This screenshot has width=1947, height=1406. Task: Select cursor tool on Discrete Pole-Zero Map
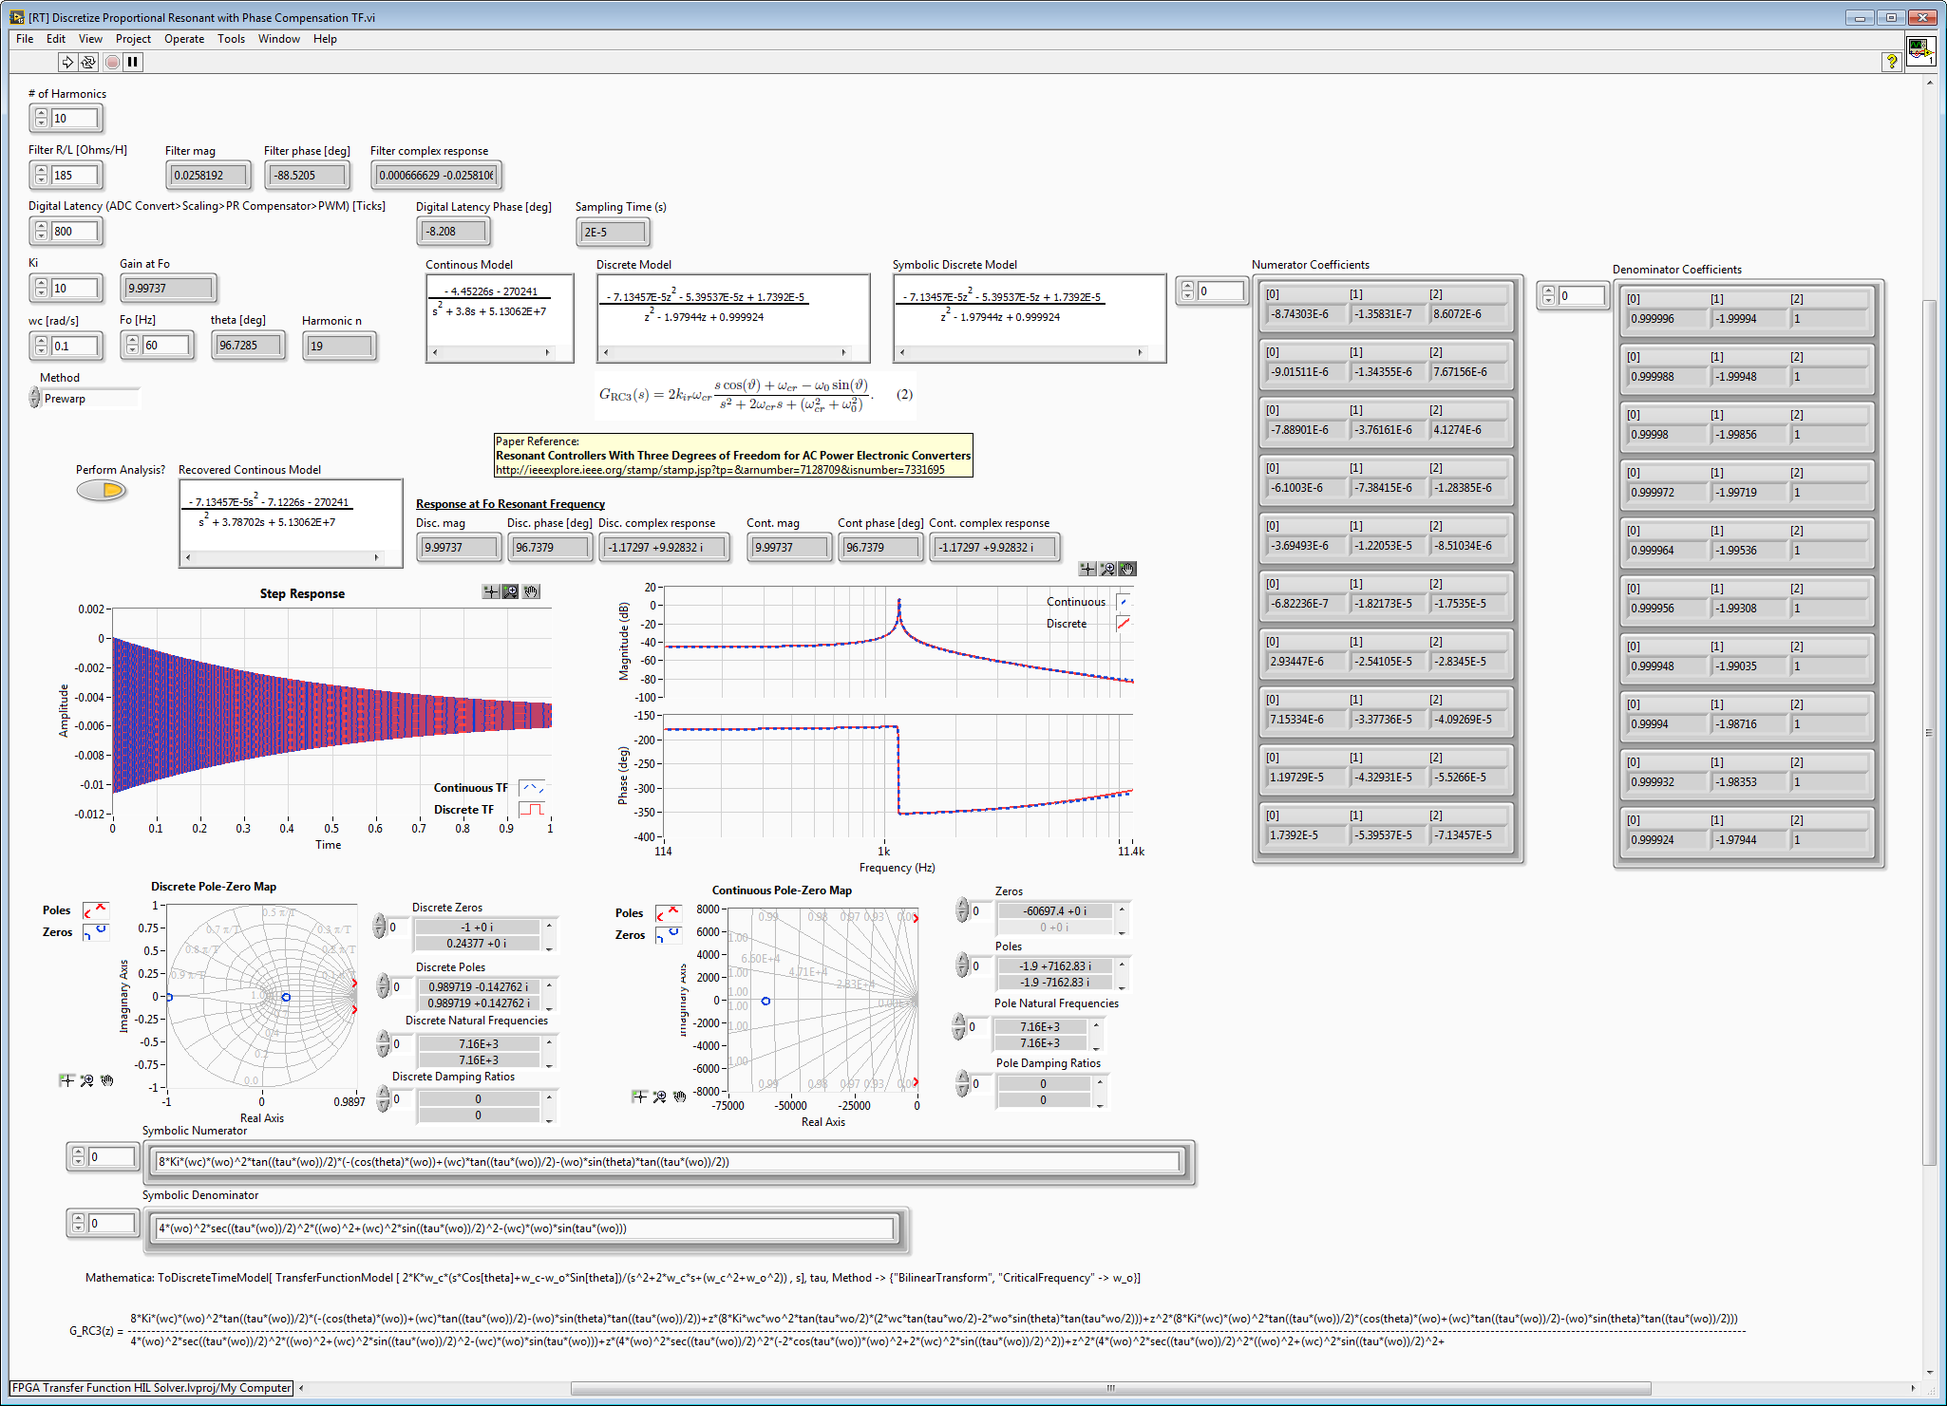(66, 1080)
